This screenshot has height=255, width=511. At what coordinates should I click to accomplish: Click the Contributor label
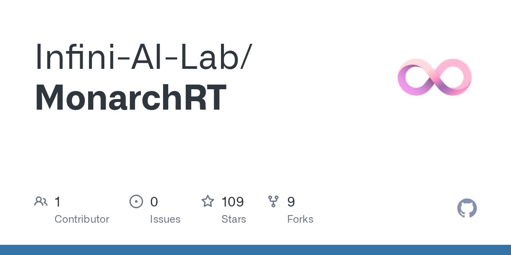[82, 219]
